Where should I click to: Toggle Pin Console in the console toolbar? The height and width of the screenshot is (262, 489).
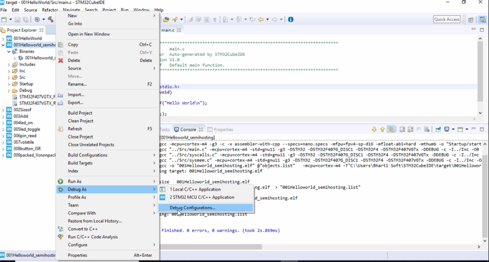438,129
